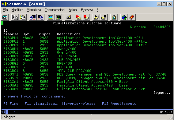
Task: Click F3=Fine function key label
Action: 11,104
